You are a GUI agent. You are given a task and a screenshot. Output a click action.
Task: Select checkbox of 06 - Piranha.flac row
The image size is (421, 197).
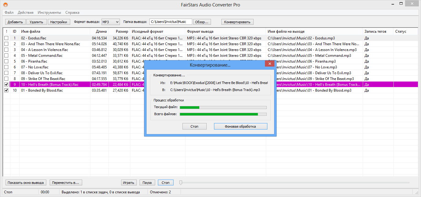point(6,61)
